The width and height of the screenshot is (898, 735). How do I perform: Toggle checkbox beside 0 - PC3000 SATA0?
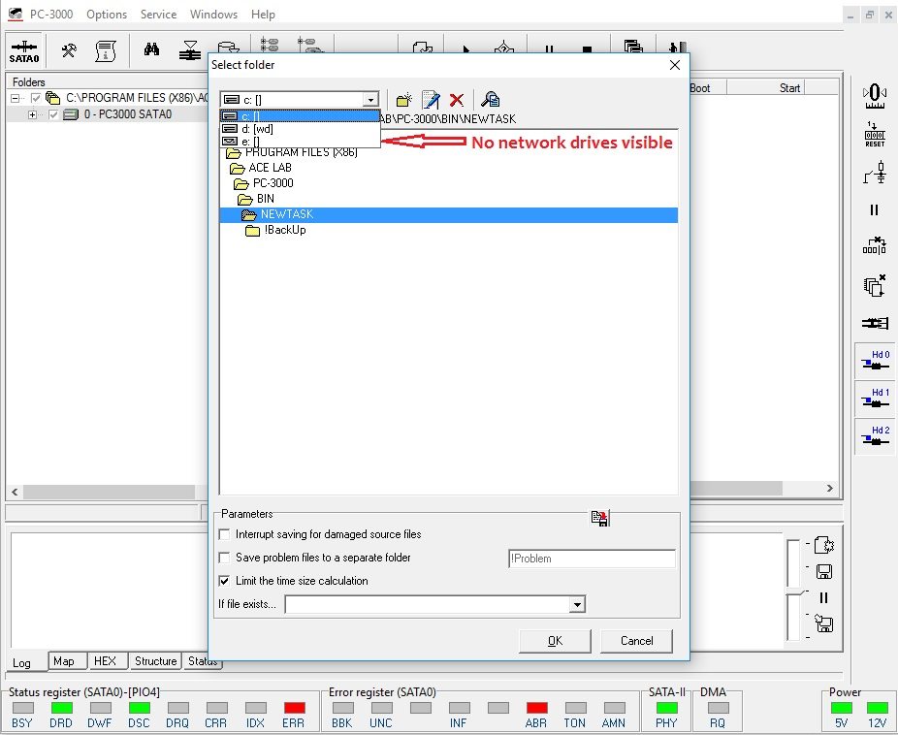(53, 114)
